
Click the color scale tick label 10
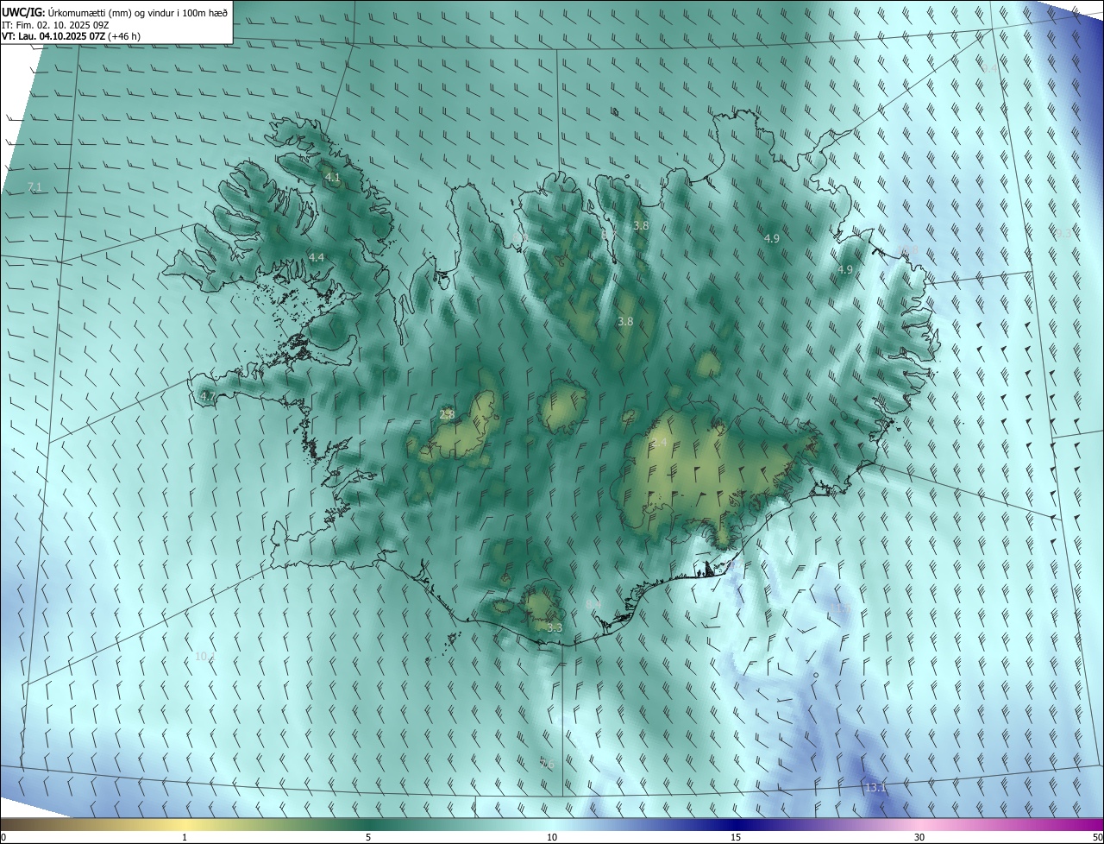click(x=552, y=837)
